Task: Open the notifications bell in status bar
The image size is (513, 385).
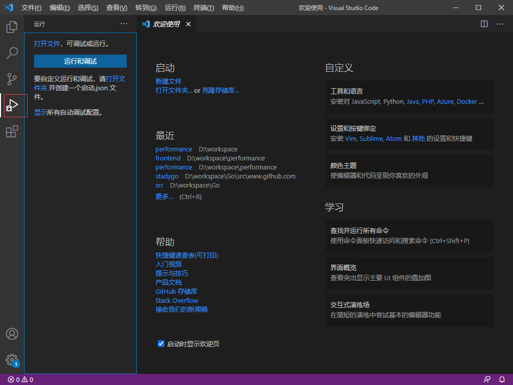Action: click(502, 379)
